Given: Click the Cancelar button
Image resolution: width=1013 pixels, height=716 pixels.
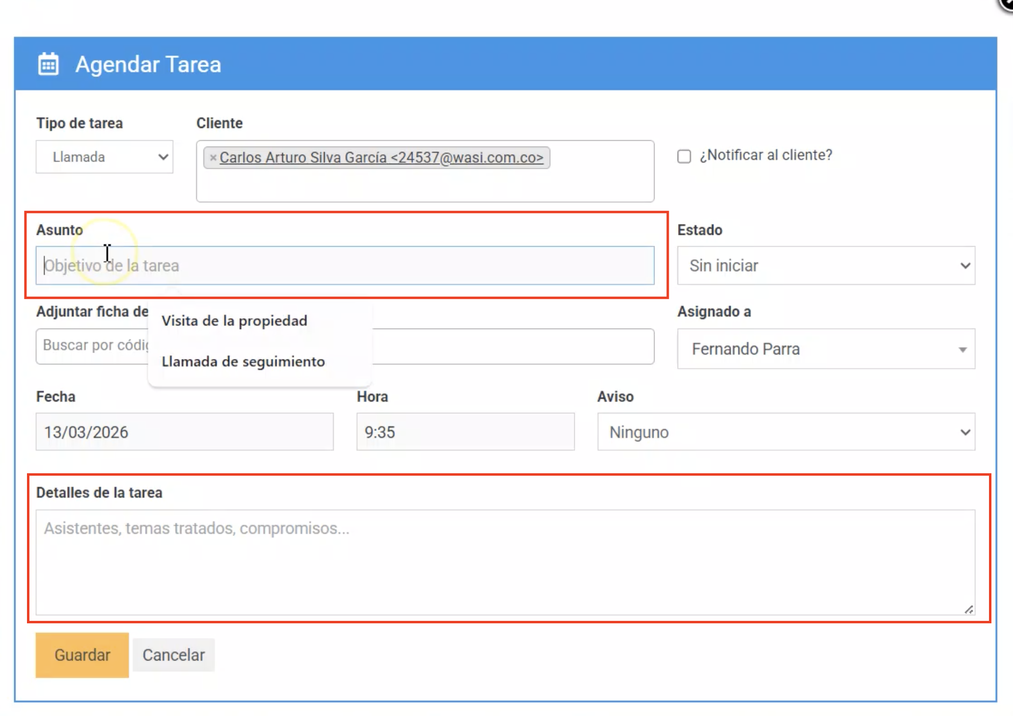Looking at the screenshot, I should tap(174, 655).
